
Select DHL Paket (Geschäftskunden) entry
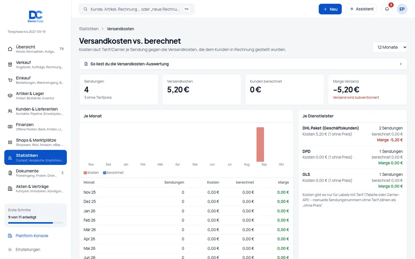pos(352,134)
